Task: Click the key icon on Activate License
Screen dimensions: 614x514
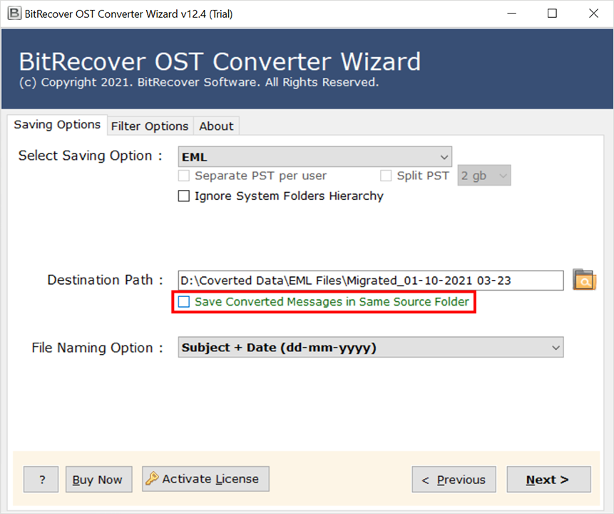Action: pyautogui.click(x=152, y=479)
